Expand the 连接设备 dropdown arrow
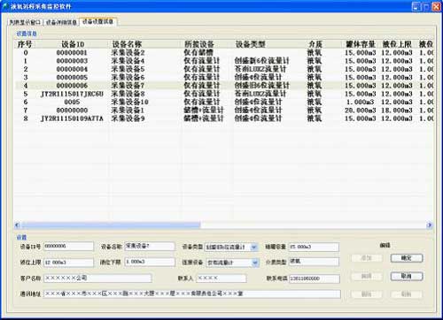This screenshot has width=443, height=320. coord(255,263)
